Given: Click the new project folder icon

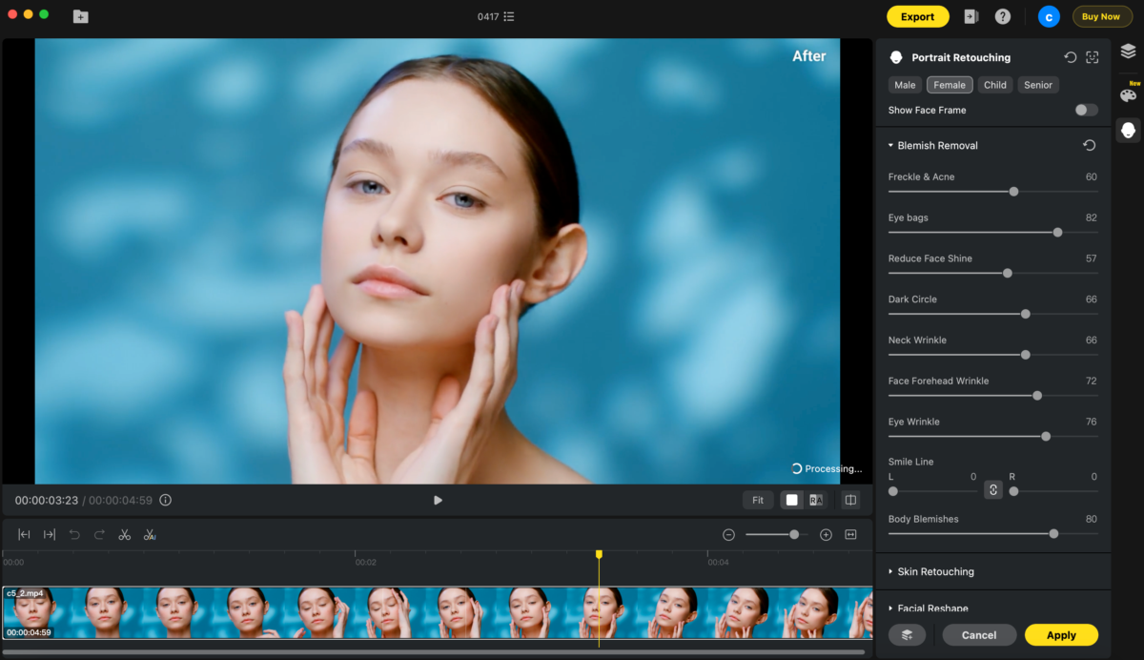Looking at the screenshot, I should pos(80,16).
